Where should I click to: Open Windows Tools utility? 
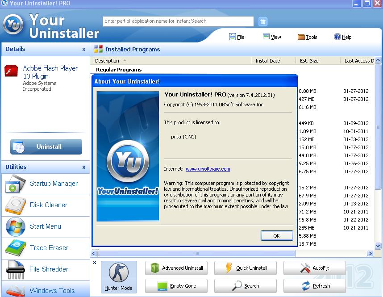(46, 290)
